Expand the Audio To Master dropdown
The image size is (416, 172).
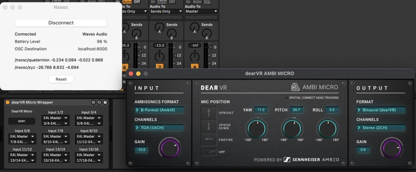click(201, 11)
